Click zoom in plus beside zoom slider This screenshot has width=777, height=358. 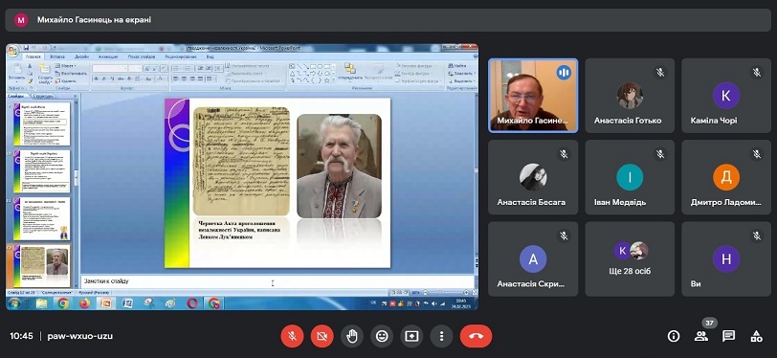(467, 292)
